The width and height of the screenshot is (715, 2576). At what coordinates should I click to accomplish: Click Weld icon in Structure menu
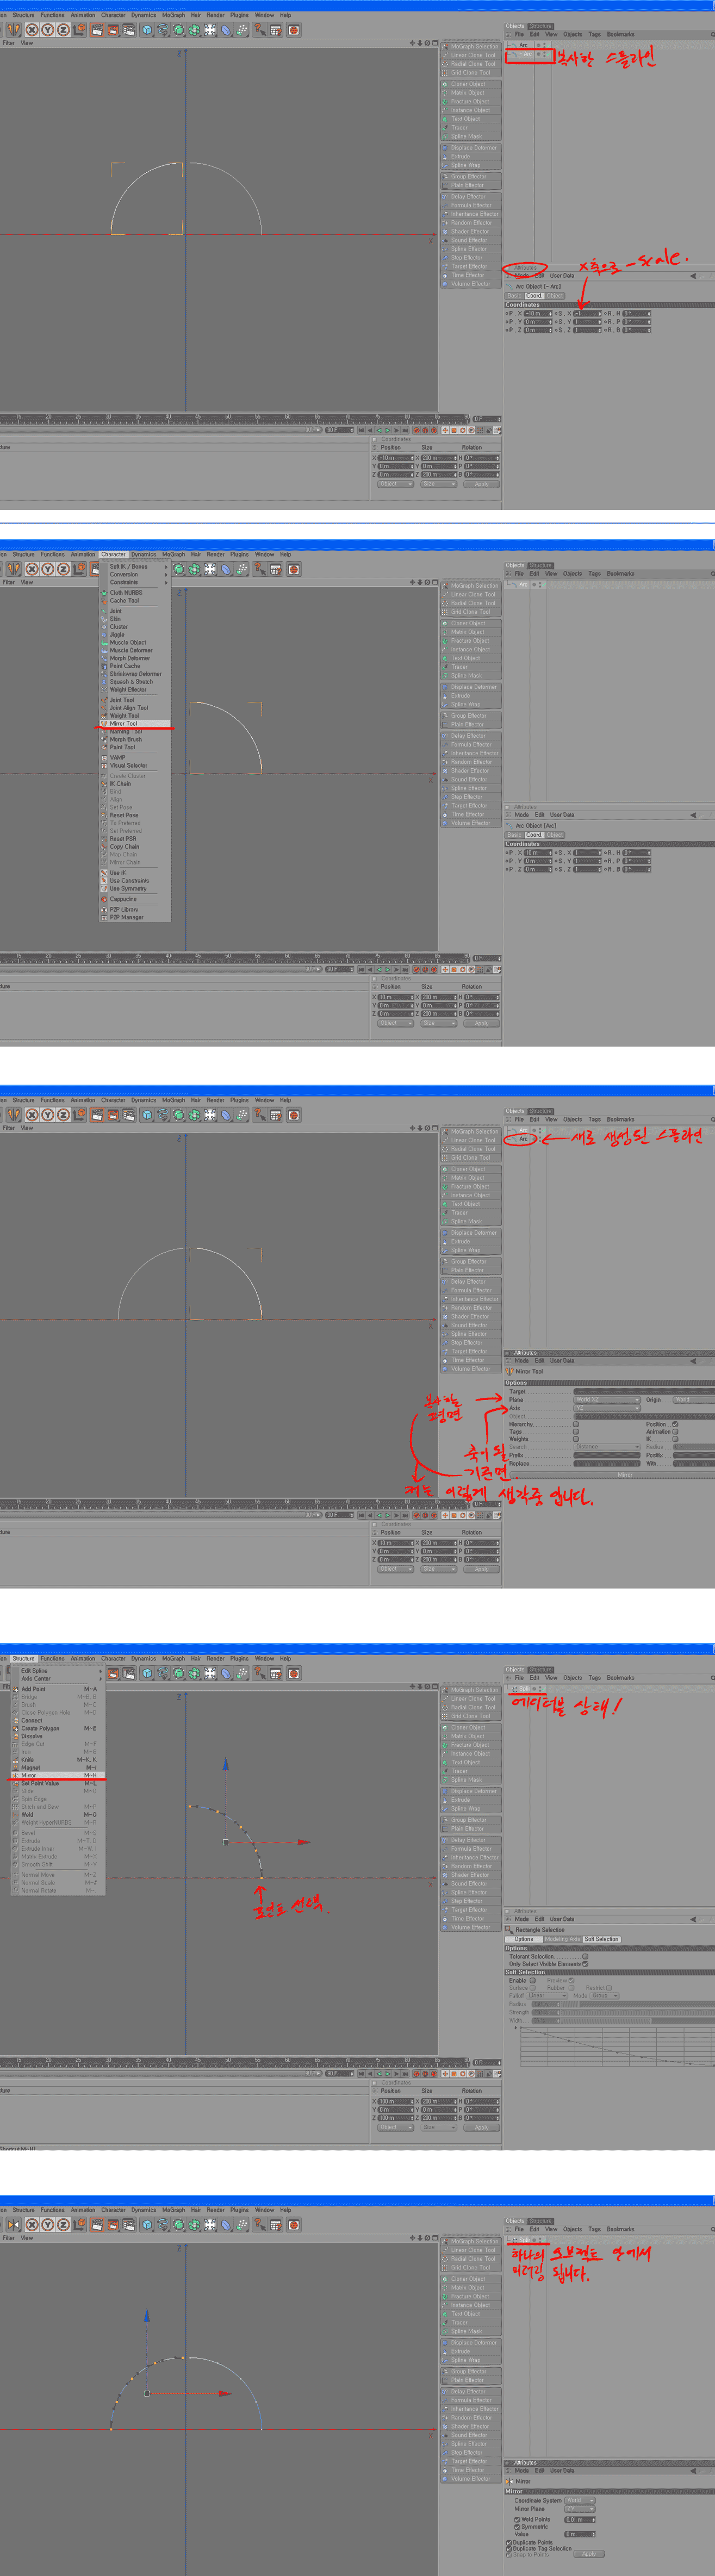15,1814
